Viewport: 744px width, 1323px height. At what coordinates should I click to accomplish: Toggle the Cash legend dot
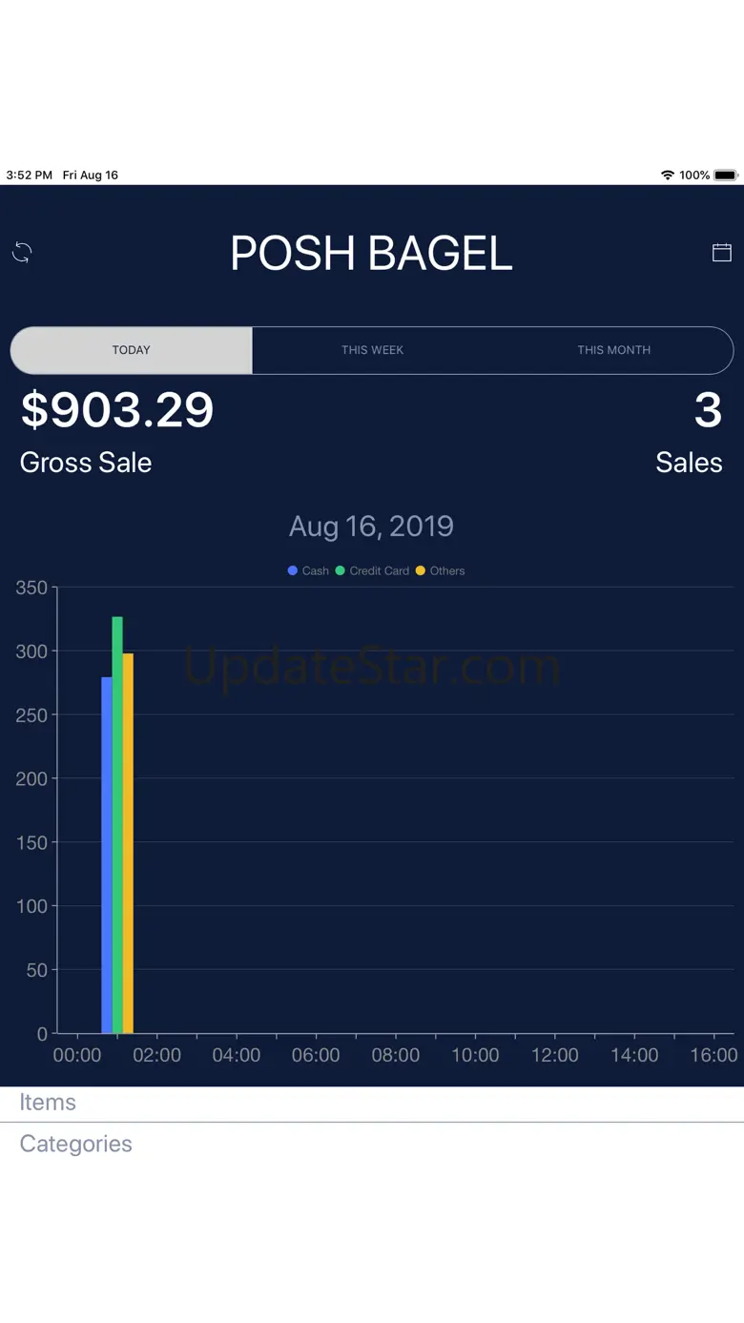(293, 570)
